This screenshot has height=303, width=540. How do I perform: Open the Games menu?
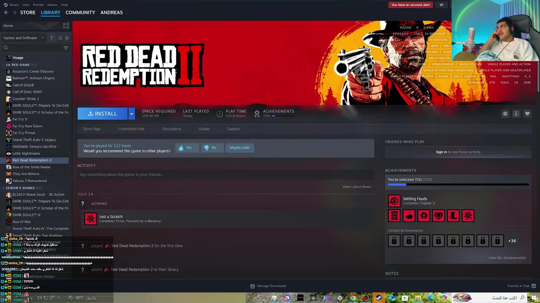click(52, 5)
